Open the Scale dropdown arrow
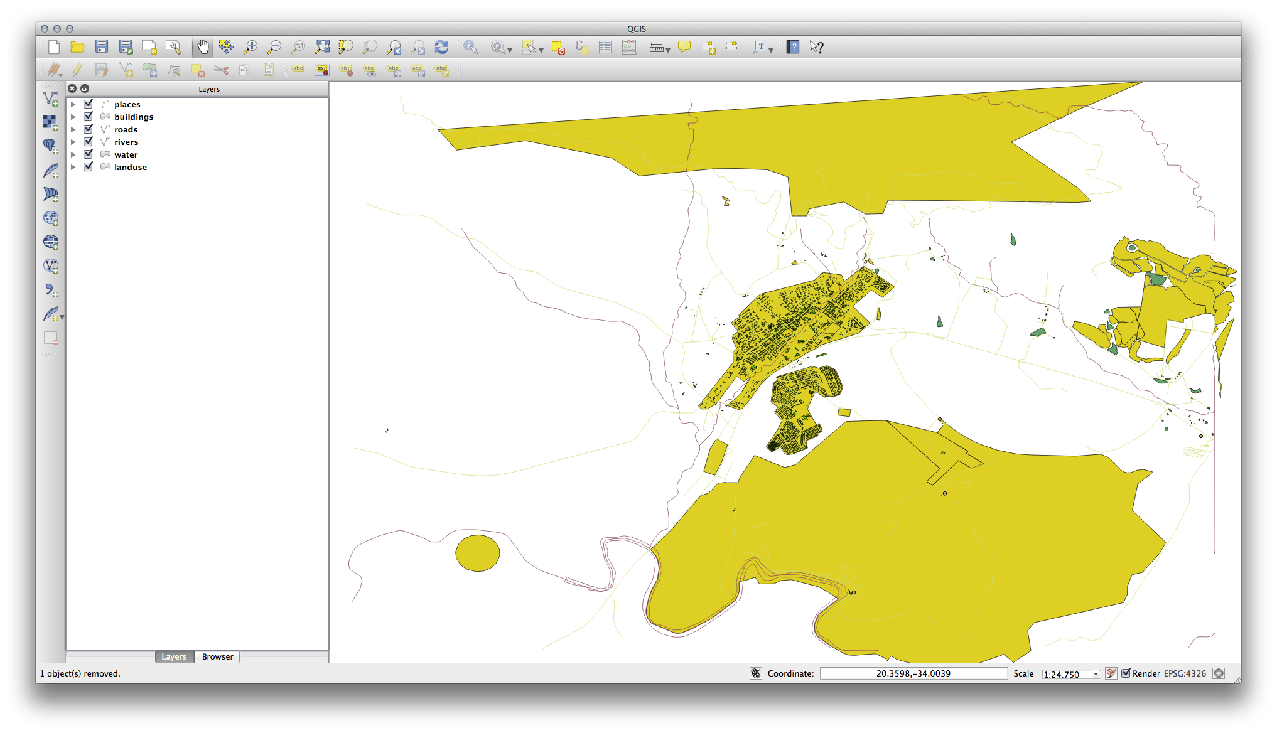The height and width of the screenshot is (733, 1277). pyautogui.click(x=1096, y=674)
